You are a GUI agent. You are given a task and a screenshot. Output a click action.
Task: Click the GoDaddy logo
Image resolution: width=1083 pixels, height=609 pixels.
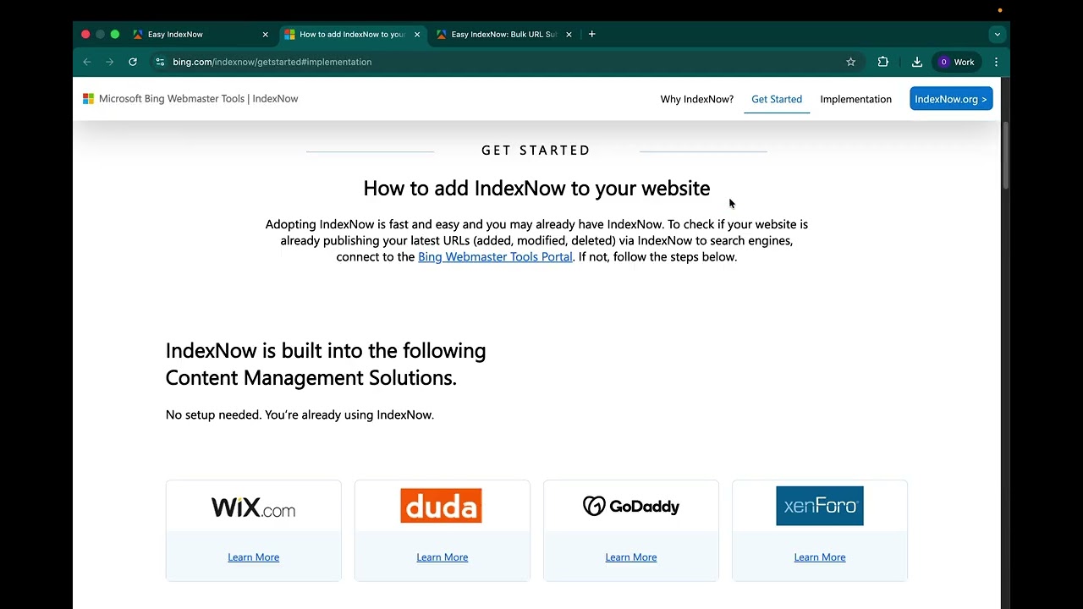(630, 506)
